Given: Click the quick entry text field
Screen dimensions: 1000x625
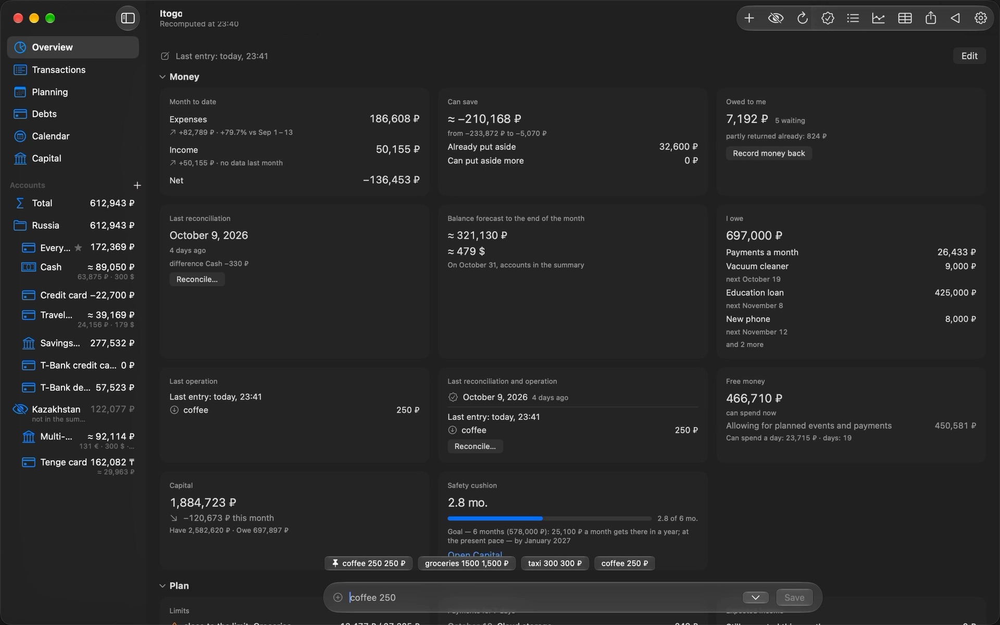Looking at the screenshot, I should pyautogui.click(x=542, y=597).
